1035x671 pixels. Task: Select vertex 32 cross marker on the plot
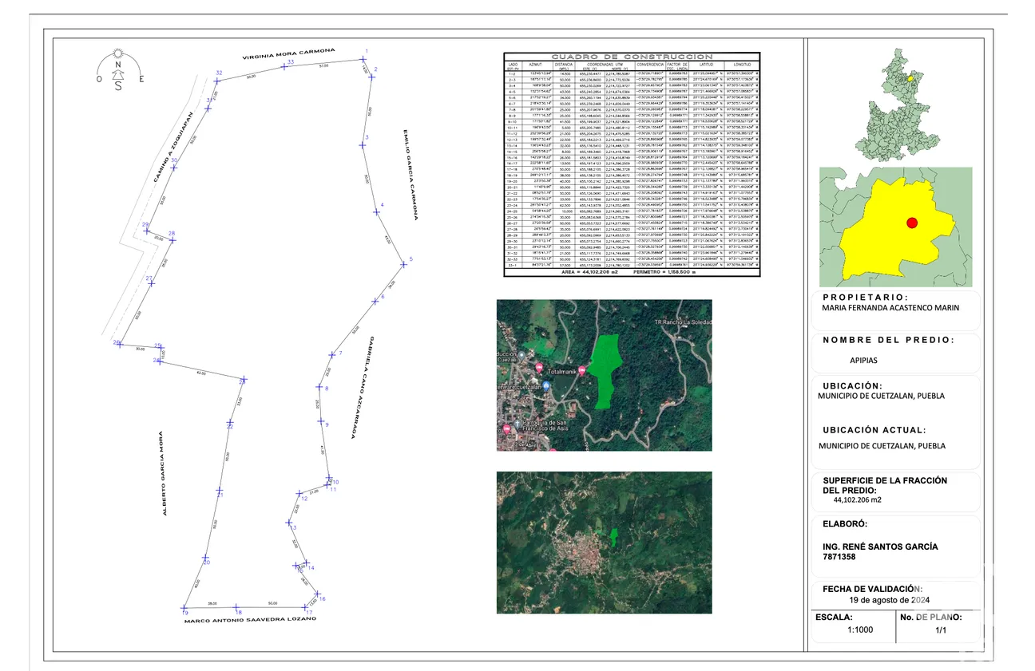pos(218,79)
